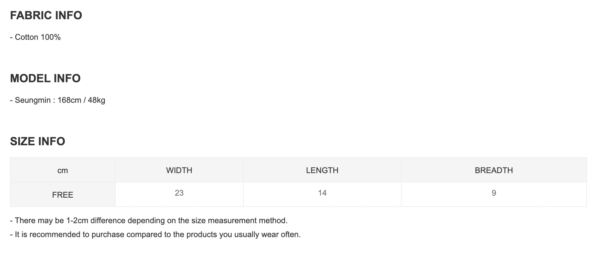Select the LENGTH column header
This screenshot has width=599, height=256.
pyautogui.click(x=322, y=170)
